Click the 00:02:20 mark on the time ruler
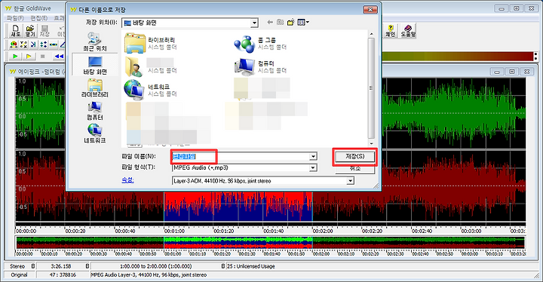543x282 pixels. click(x=373, y=231)
